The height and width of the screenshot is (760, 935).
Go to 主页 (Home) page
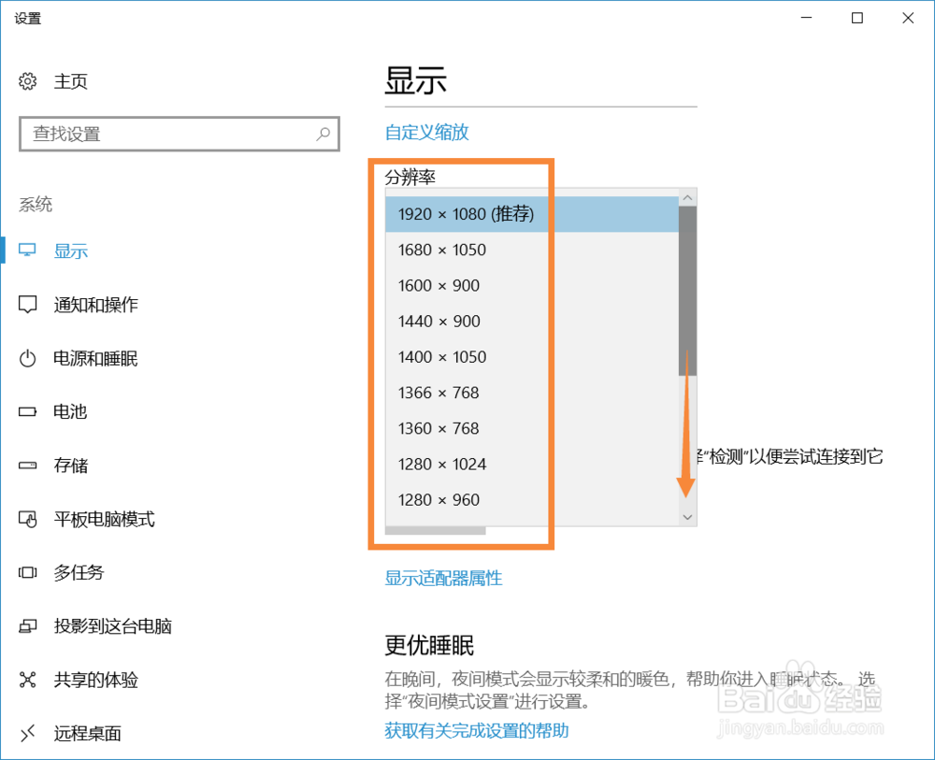pyautogui.click(x=69, y=80)
